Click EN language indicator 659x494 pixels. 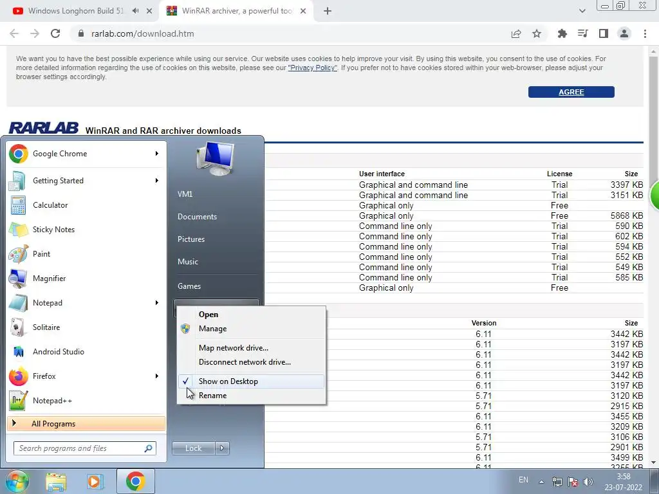point(523,480)
